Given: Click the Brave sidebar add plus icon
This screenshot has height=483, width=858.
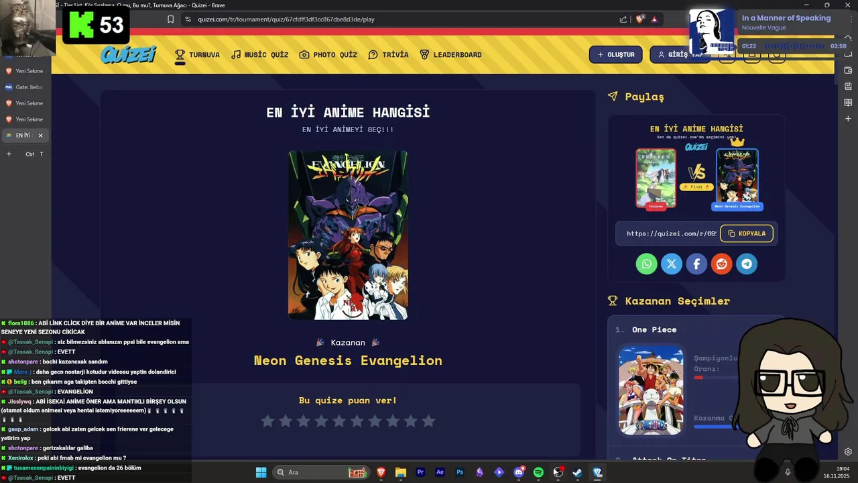Looking at the screenshot, I should click(x=848, y=119).
